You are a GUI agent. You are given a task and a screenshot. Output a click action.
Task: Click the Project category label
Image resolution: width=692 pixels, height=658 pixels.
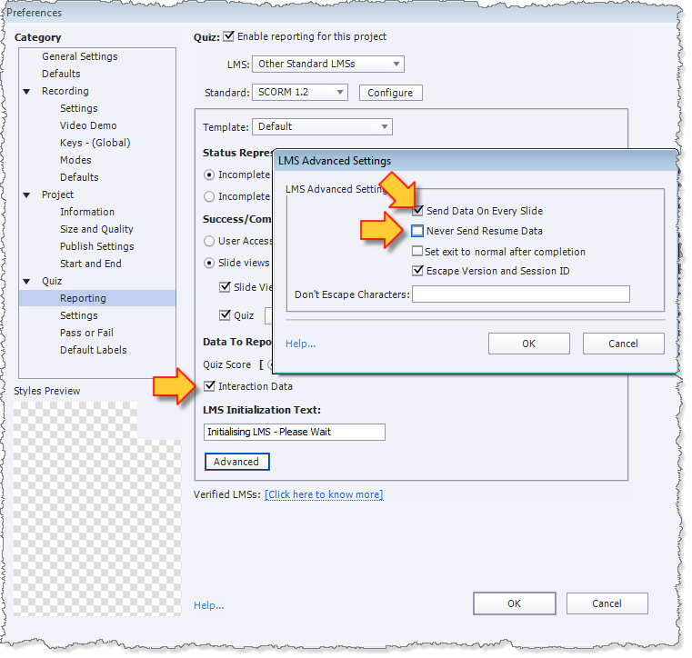tap(57, 194)
